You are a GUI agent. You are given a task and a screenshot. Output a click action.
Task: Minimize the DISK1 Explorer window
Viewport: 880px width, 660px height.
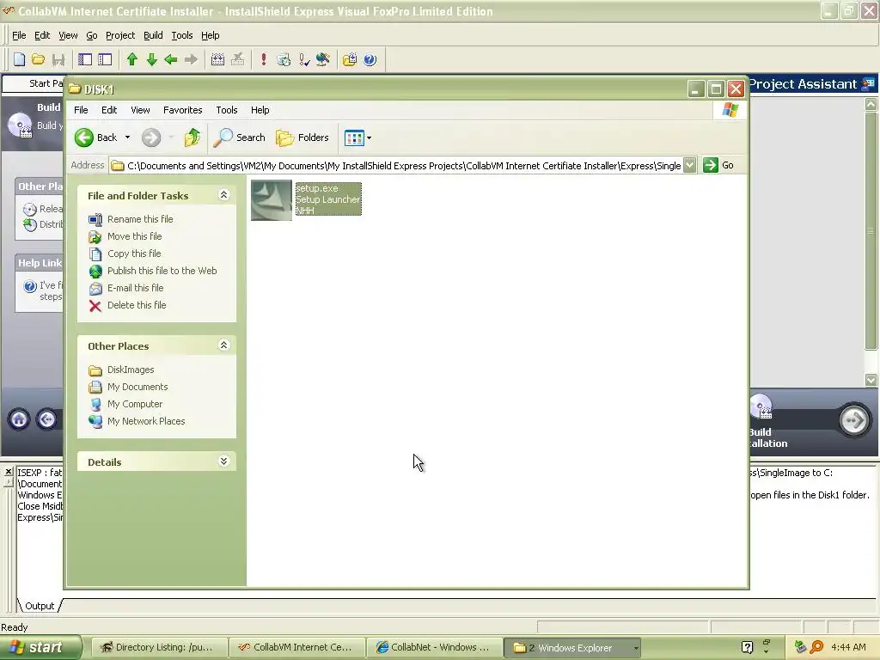(696, 89)
